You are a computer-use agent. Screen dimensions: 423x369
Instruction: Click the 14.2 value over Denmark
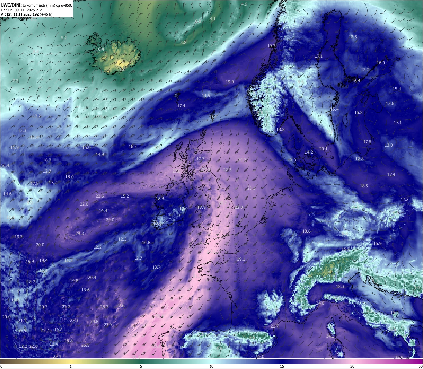(309, 152)
